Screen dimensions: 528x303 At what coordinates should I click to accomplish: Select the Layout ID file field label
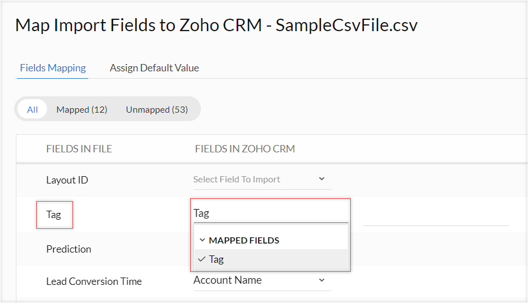pyautogui.click(x=67, y=180)
